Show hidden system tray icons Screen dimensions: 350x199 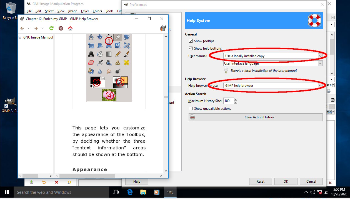tap(306, 192)
